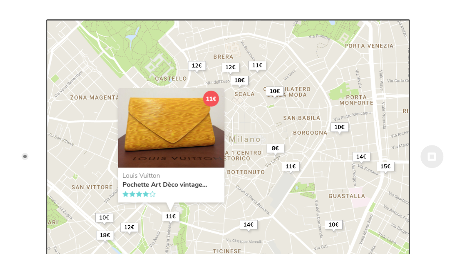Image resolution: width=454 pixels, height=254 pixels.
Task: Click the 11€ pin left of Porta Venezia
Action: coord(257,65)
